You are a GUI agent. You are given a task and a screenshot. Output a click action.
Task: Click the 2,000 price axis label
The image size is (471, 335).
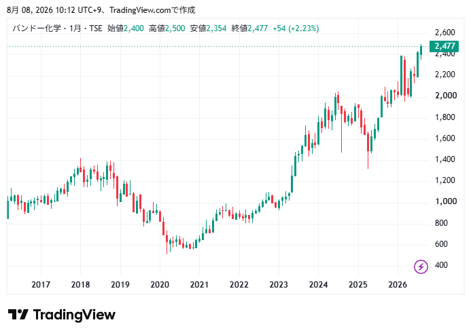click(x=446, y=96)
